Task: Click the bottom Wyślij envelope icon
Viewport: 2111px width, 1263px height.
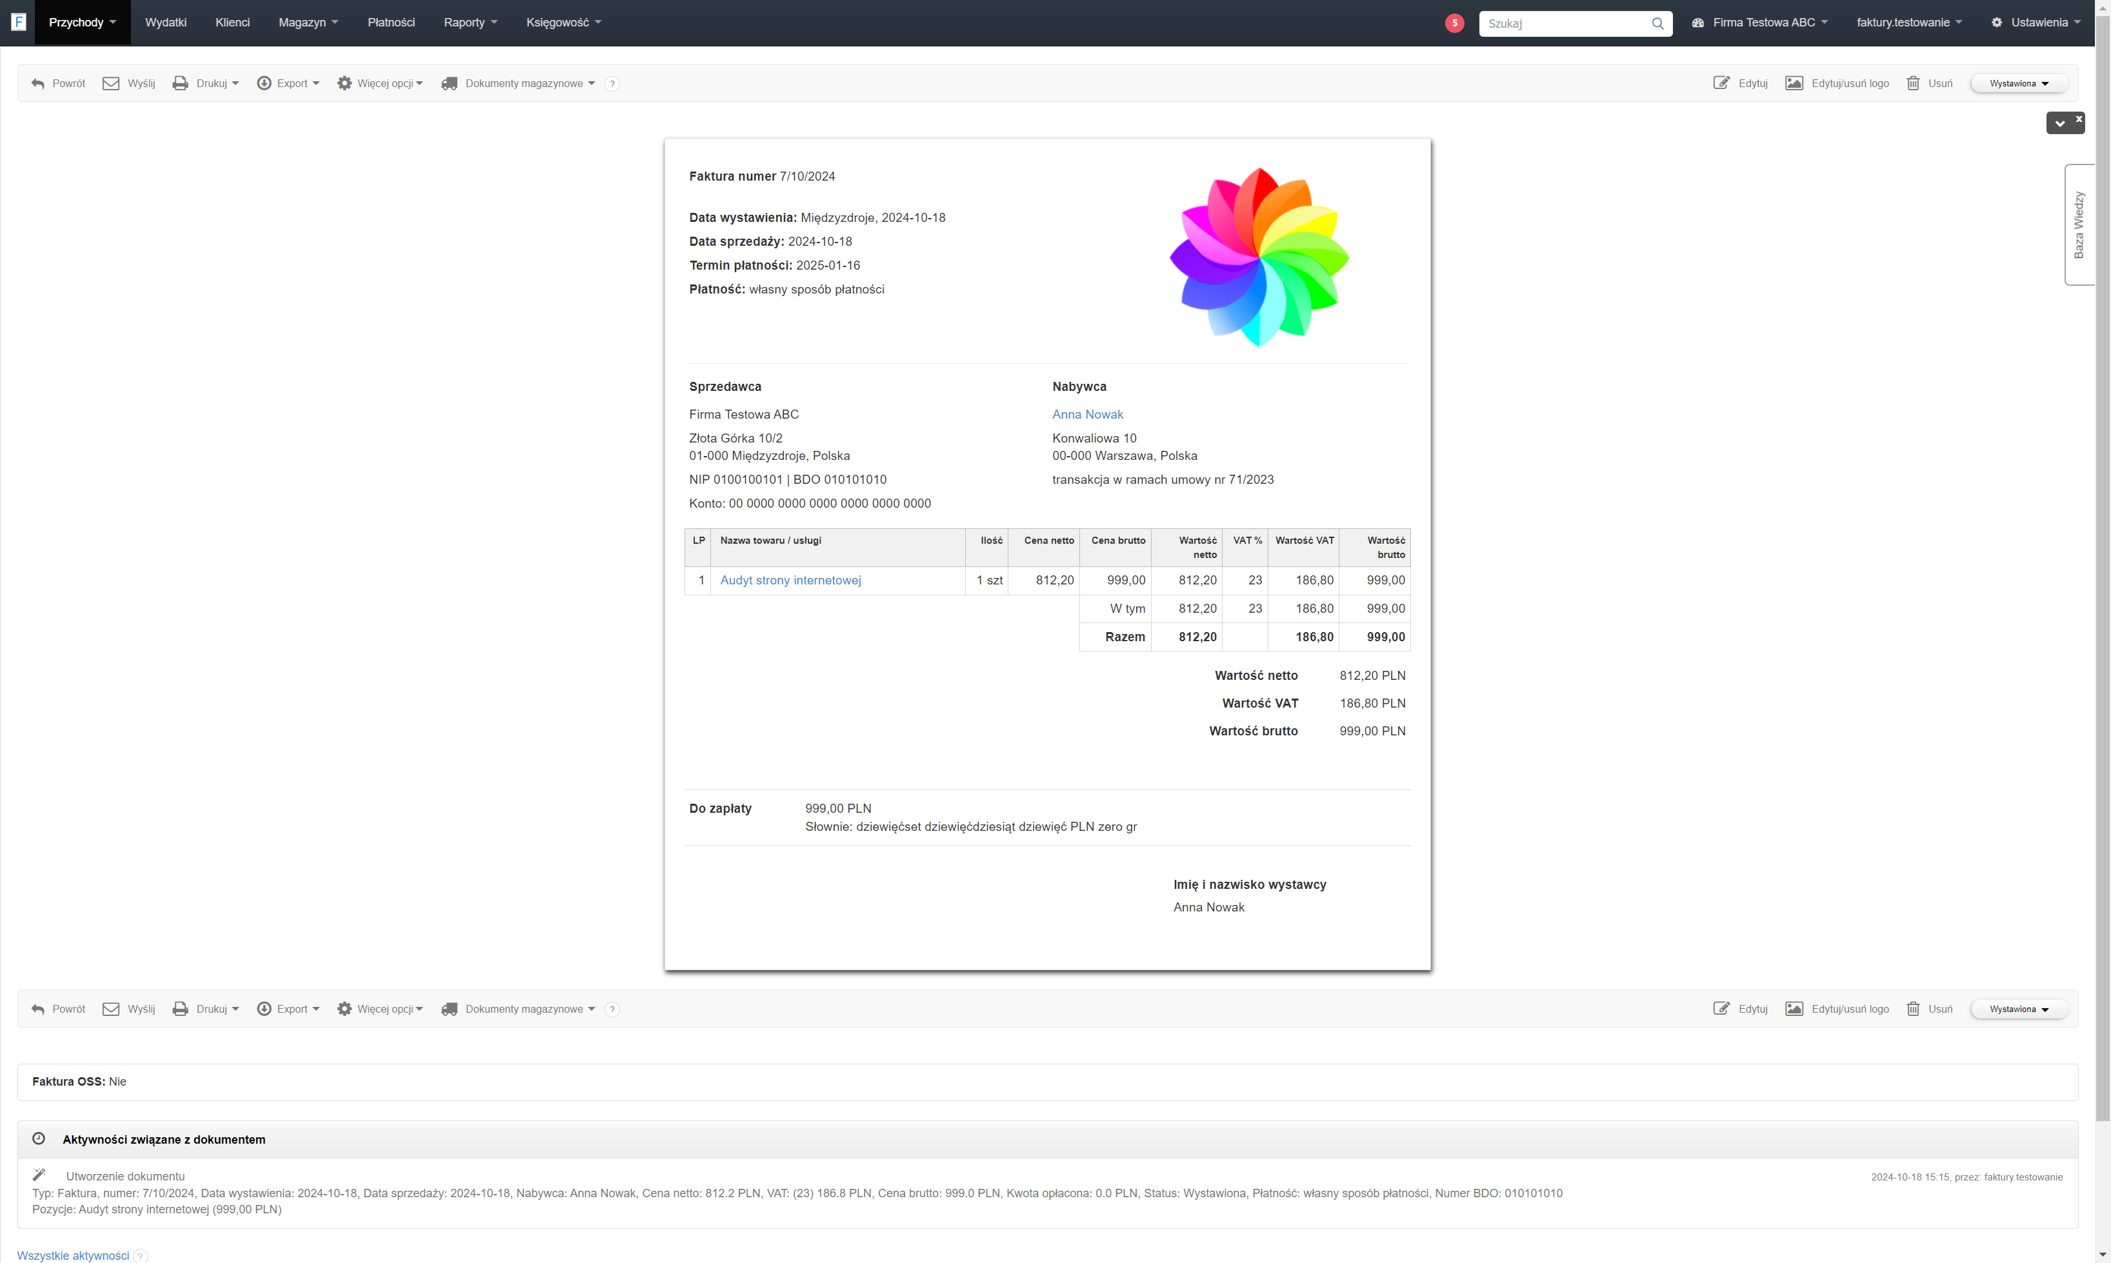Action: point(111,1009)
